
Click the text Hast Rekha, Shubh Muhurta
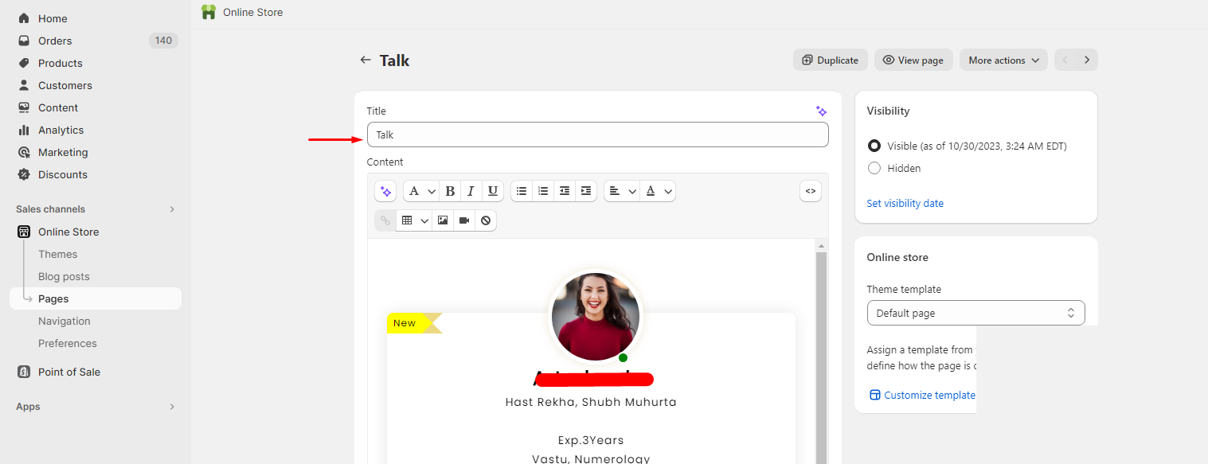(x=591, y=402)
